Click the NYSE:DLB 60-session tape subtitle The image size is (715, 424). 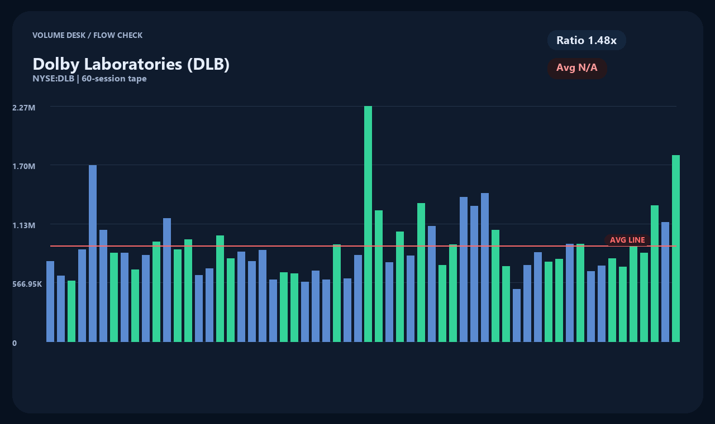tap(89, 79)
